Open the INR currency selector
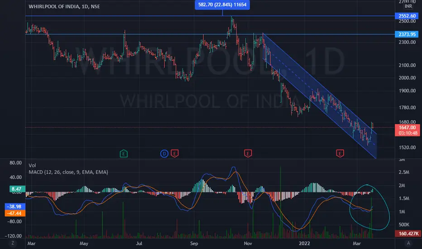The height and width of the screenshot is (249, 422). point(408,6)
